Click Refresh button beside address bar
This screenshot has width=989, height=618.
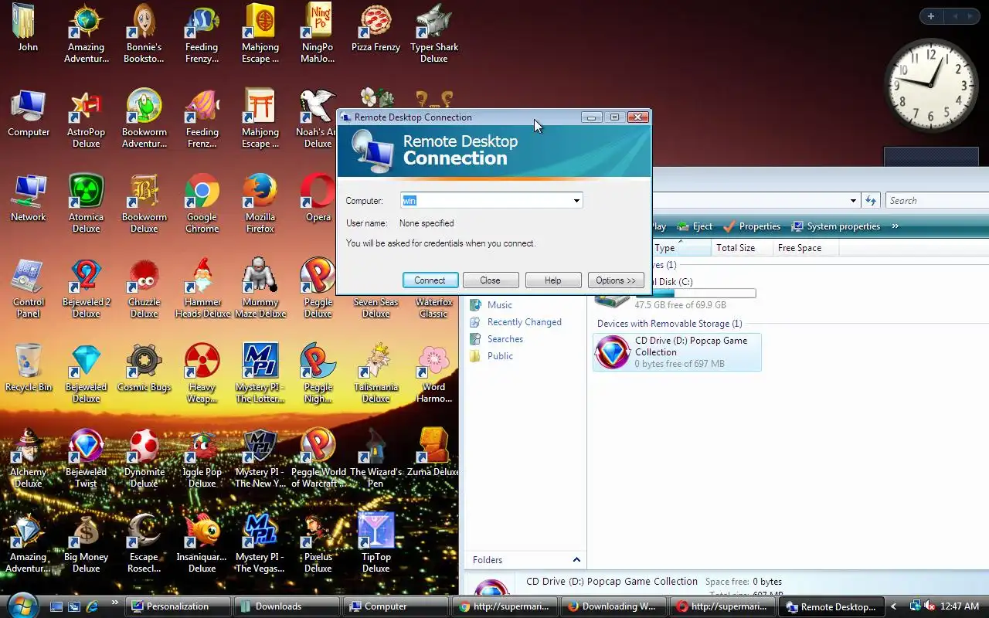click(x=871, y=201)
